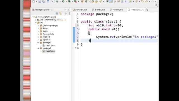Open the Debug dropdown arrow
The width and height of the screenshot is (179, 101).
(60, 1)
